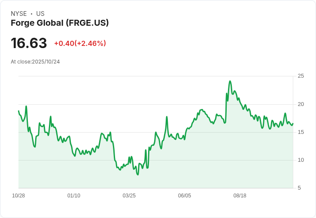
Task: Click the 5 y-axis label
Action: coord(300,188)
